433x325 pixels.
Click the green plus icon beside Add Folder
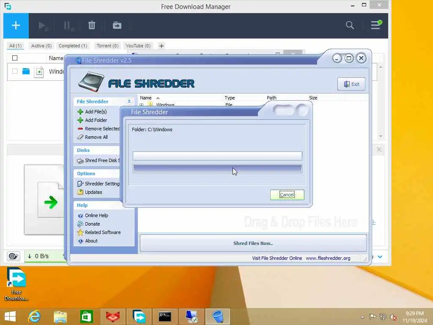(x=80, y=120)
